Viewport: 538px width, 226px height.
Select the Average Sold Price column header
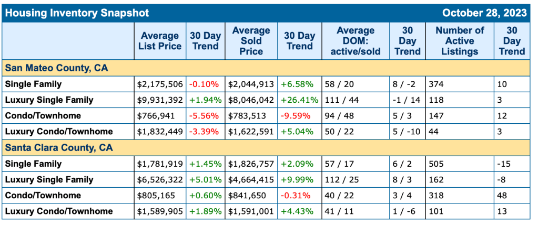coord(251,41)
